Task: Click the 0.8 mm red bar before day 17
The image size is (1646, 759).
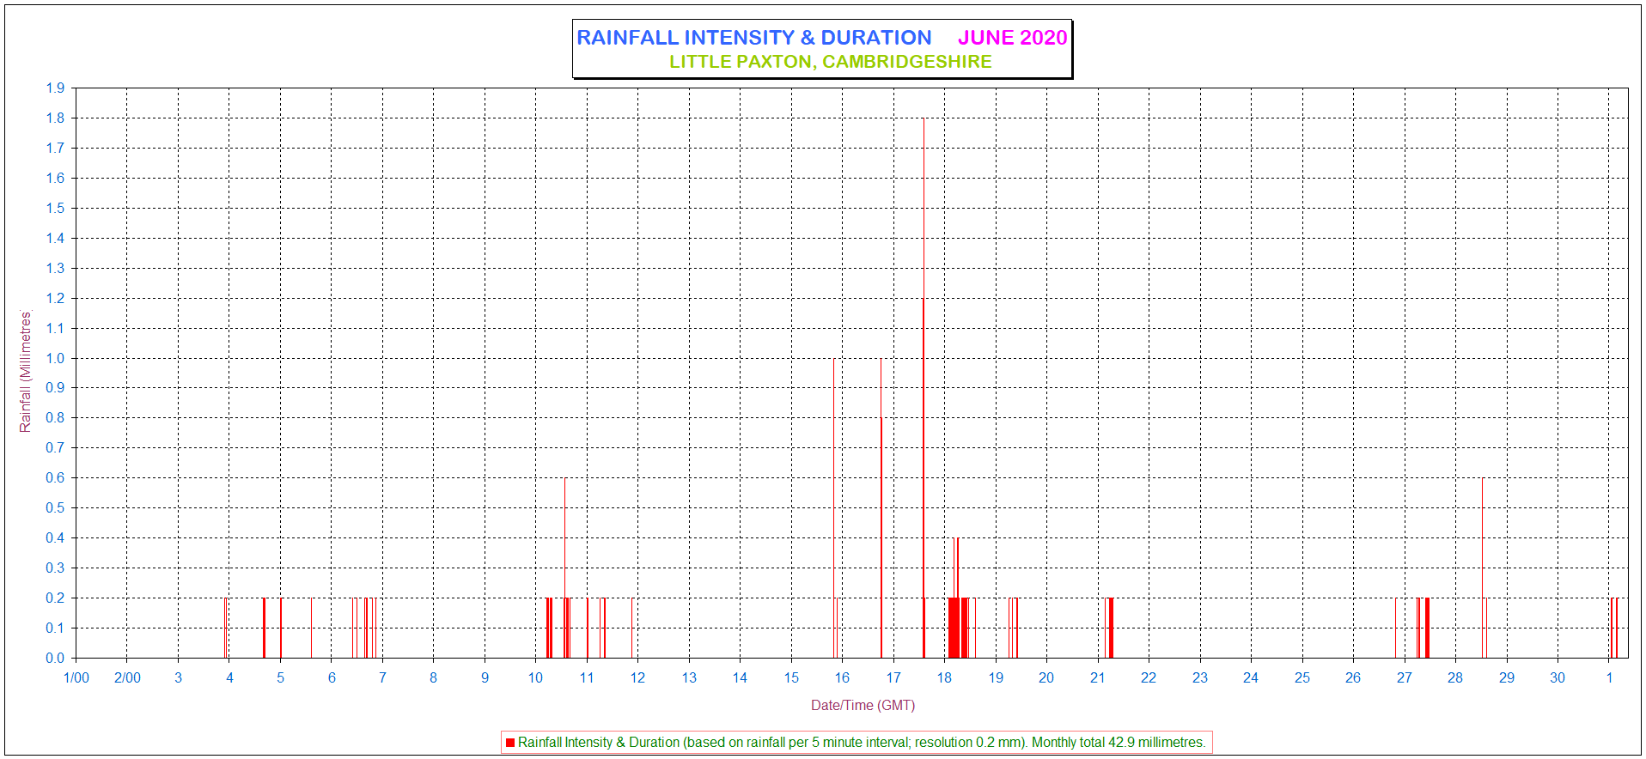Action: coord(881,537)
